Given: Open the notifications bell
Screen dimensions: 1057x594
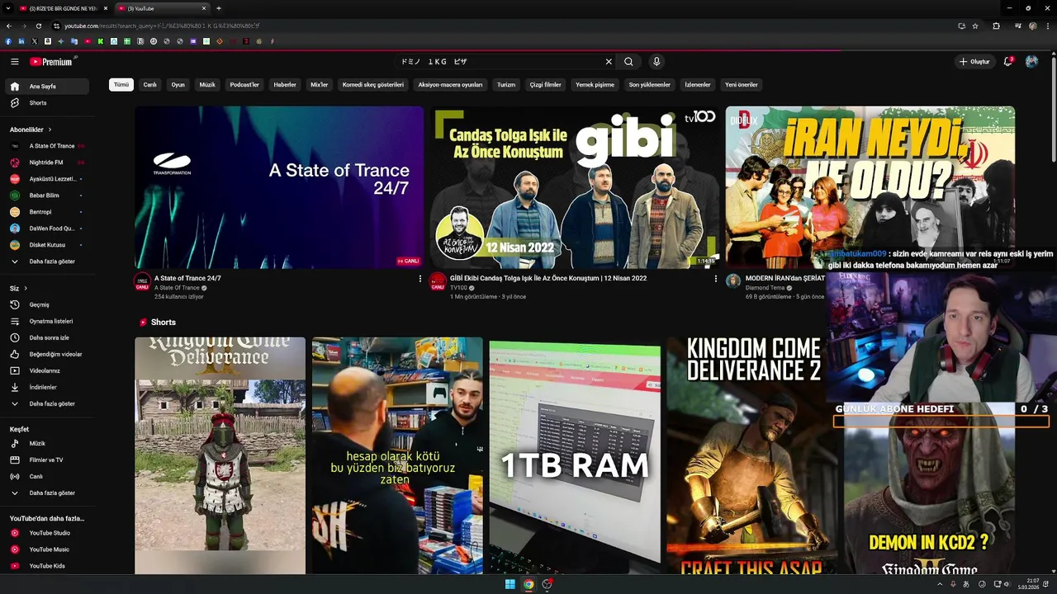Looking at the screenshot, I should click(1007, 62).
